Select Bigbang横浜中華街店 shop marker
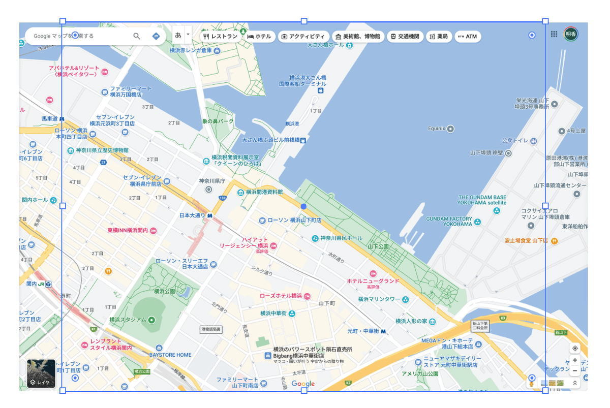Viewport: 610px width, 408px height. point(267,356)
